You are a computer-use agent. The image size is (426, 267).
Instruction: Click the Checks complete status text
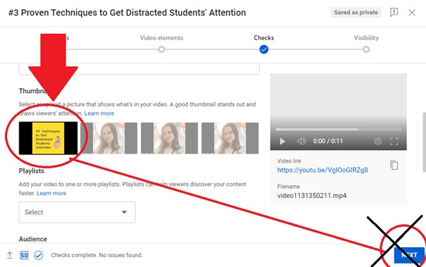click(x=96, y=255)
